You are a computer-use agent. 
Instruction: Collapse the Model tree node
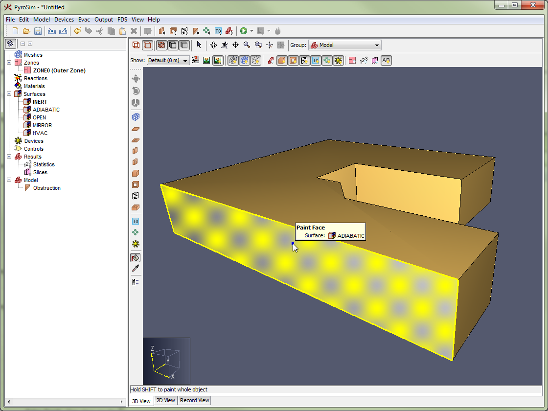tap(9, 180)
